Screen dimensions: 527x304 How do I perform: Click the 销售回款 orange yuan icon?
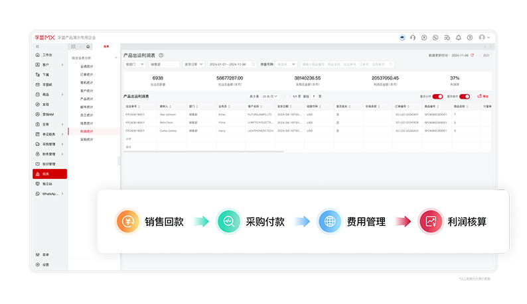click(x=127, y=221)
